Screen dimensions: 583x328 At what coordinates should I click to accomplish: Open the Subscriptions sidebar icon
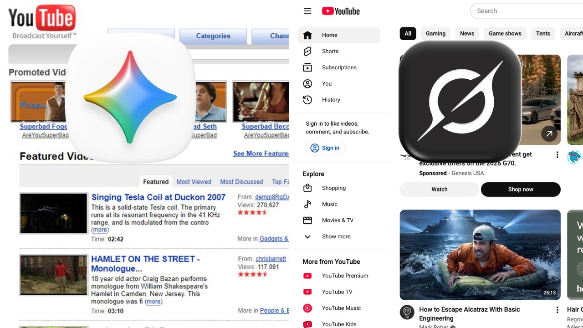pyautogui.click(x=307, y=67)
